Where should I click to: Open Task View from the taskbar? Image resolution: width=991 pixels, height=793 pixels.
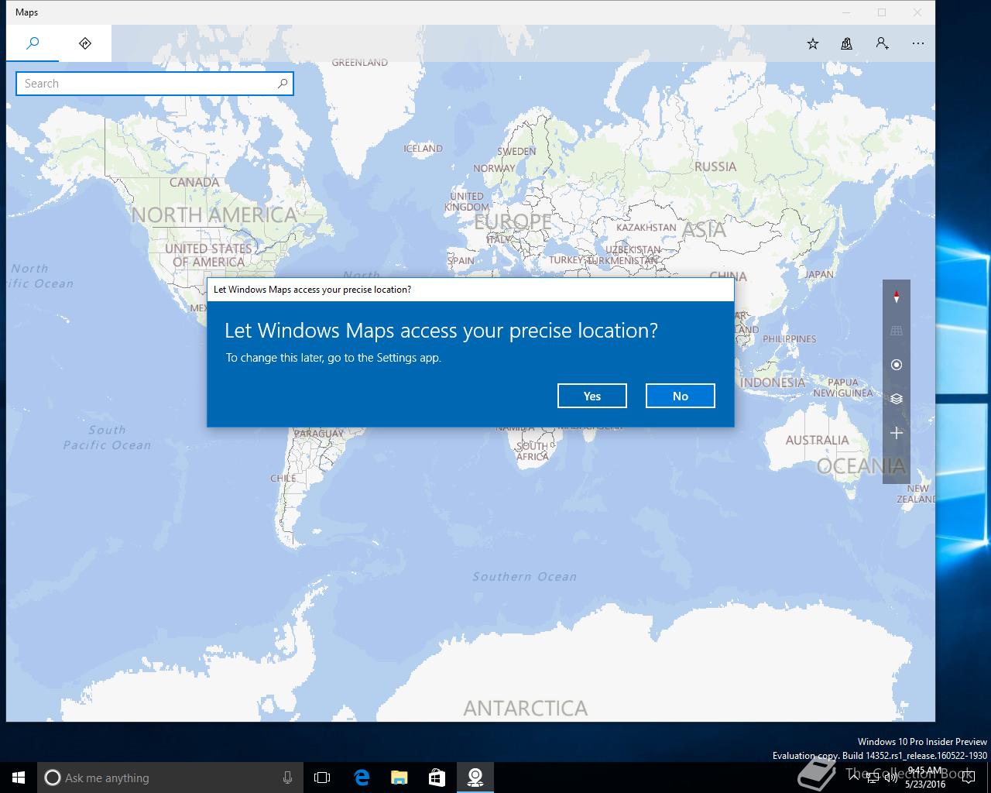point(322,778)
